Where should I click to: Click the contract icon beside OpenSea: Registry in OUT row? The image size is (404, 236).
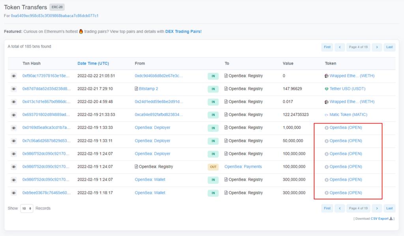[x=137, y=167]
